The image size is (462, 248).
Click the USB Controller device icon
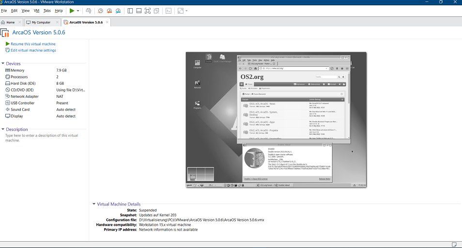8,103
